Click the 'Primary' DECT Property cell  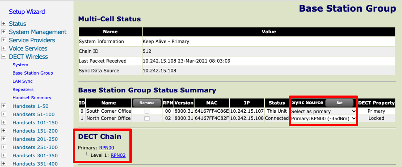click(x=376, y=111)
